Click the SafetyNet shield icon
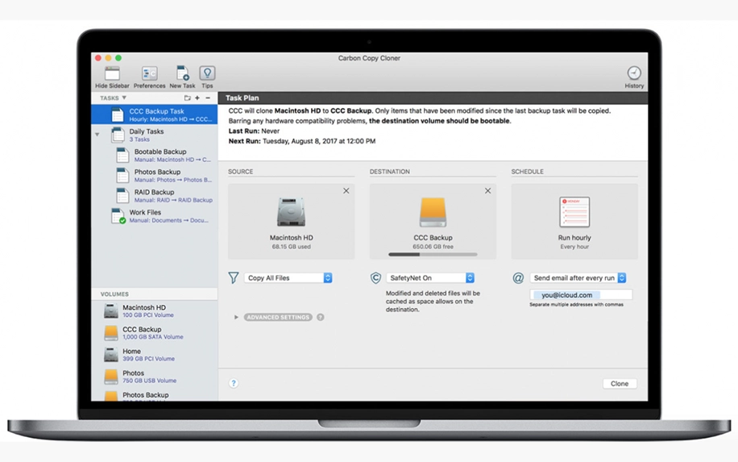This screenshot has width=738, height=462. tap(375, 278)
